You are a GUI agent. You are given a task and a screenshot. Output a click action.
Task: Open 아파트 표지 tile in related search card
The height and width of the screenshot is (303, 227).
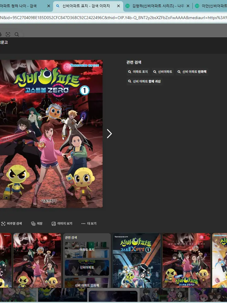click(x=87, y=250)
